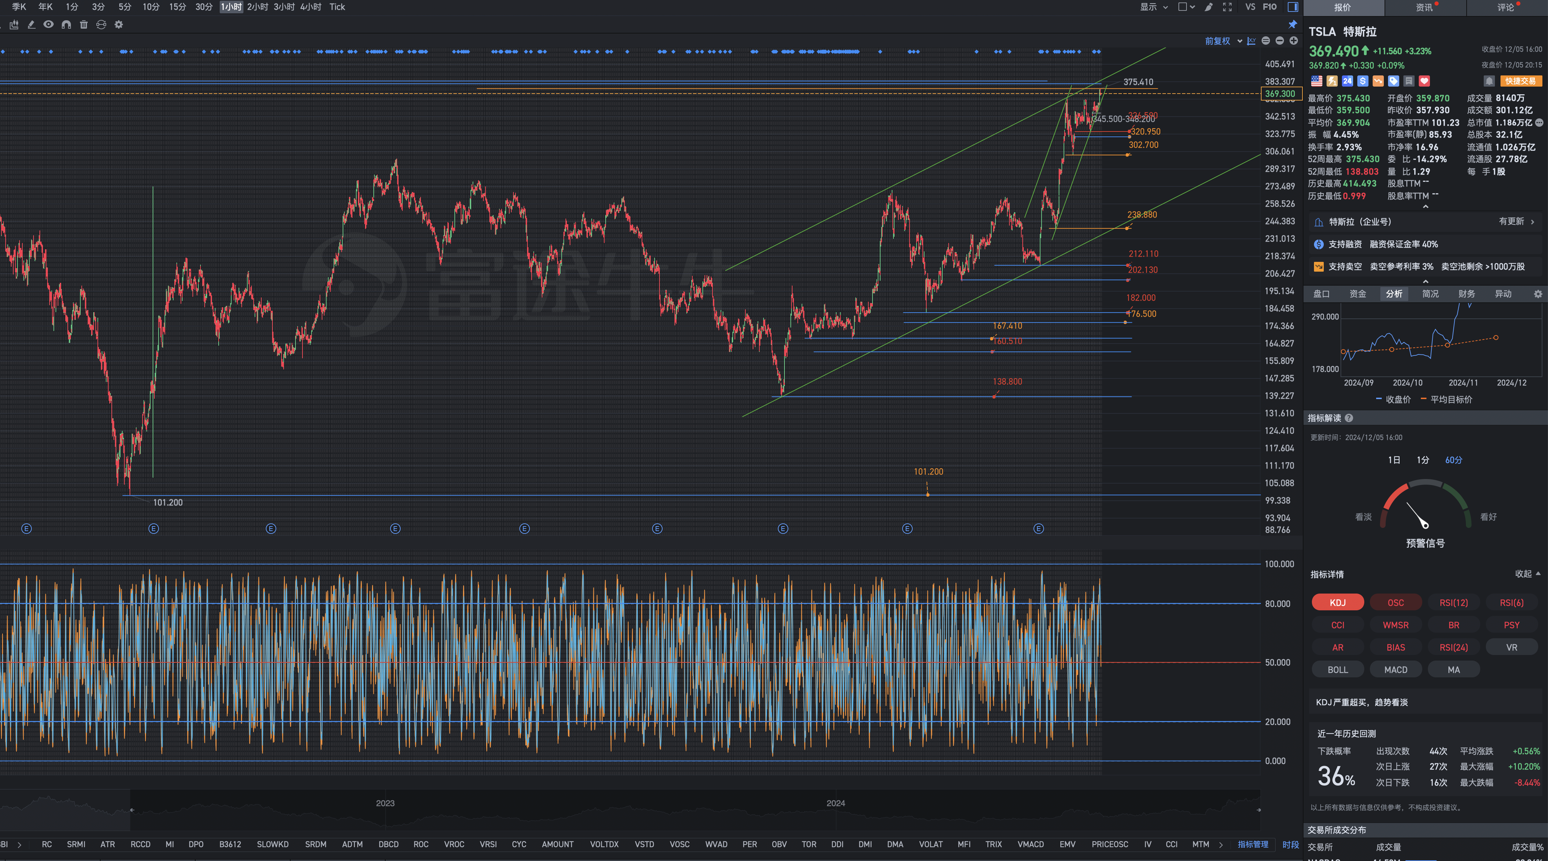Unpin the drawing toolbar via pushpin icon
Viewport: 1548px width, 861px height.
coord(1293,24)
